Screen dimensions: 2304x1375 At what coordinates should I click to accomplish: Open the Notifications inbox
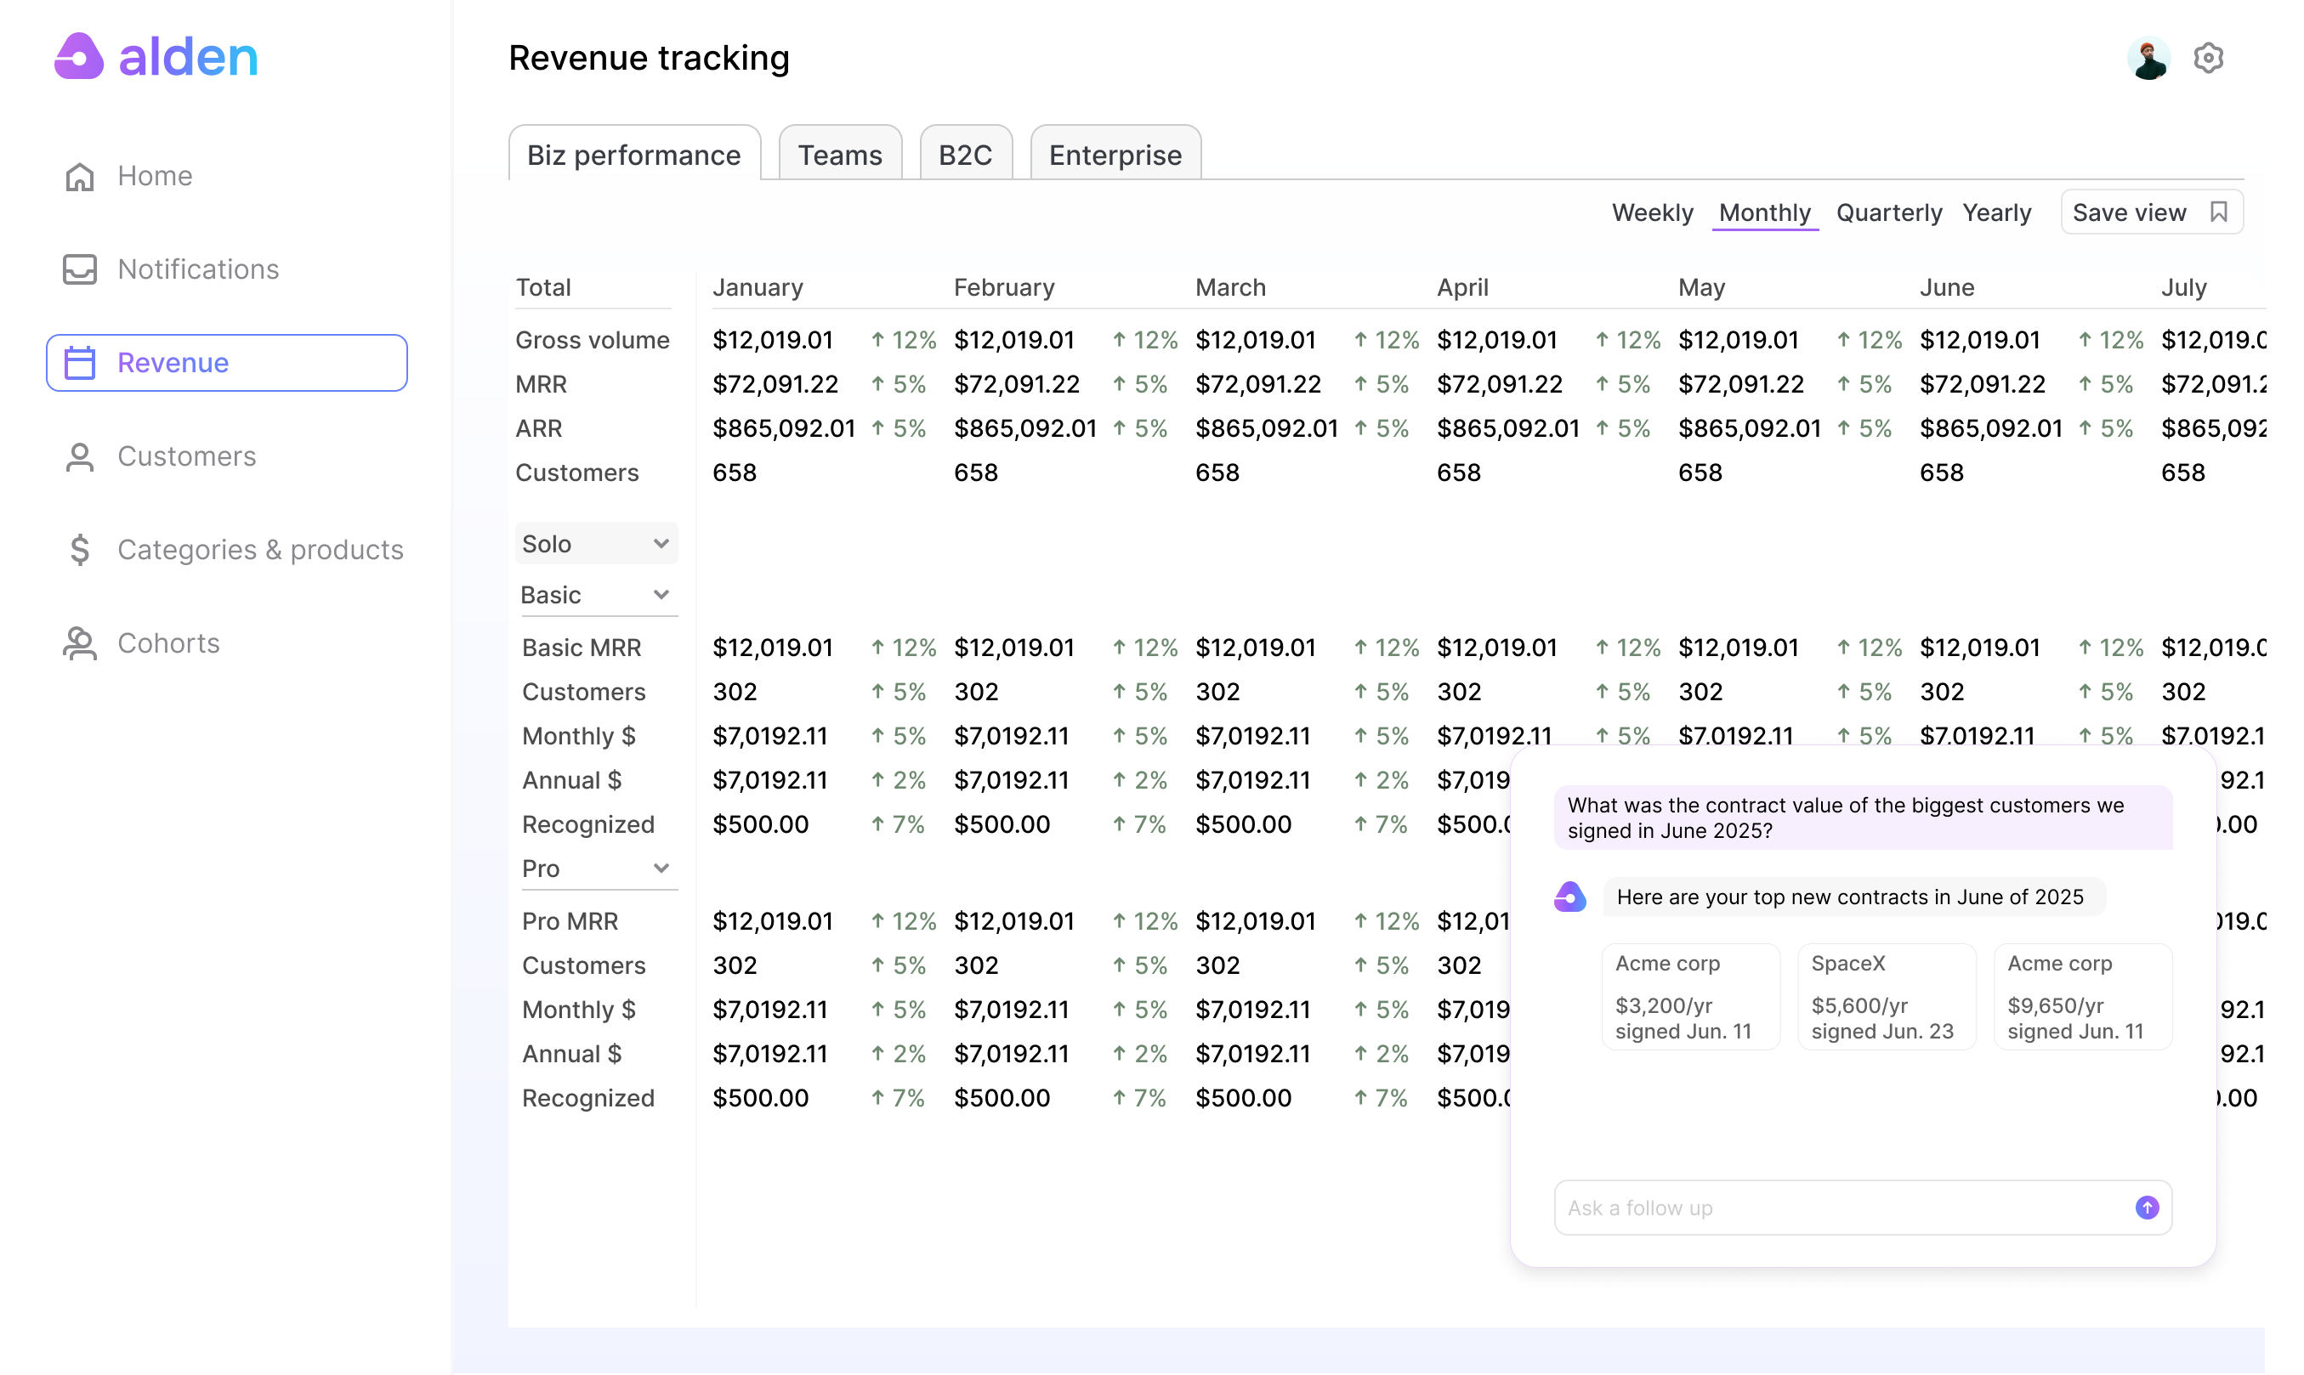(x=196, y=269)
